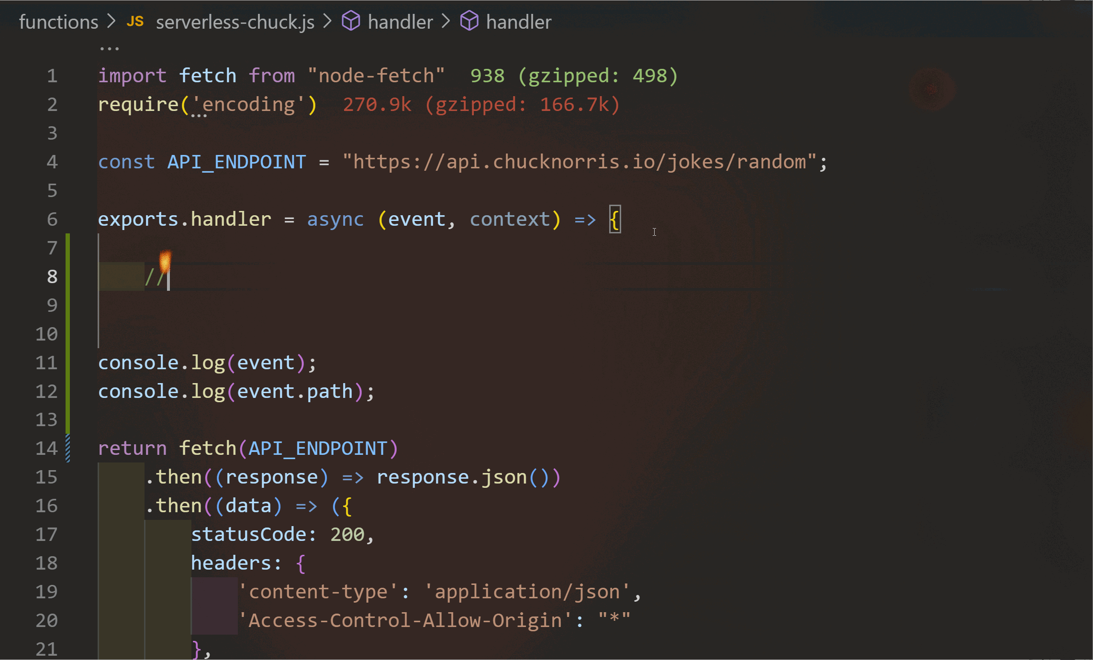Click the 938 gzipped import cost label
The image size is (1093, 660).
click(574, 76)
